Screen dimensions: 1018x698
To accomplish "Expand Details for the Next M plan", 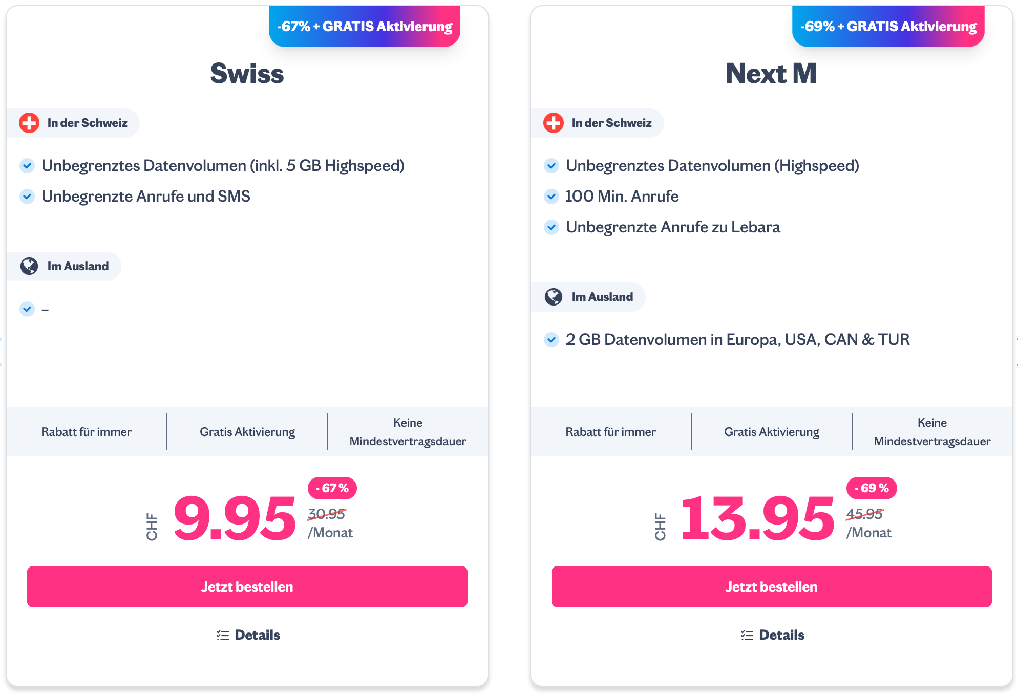I will point(781,635).
